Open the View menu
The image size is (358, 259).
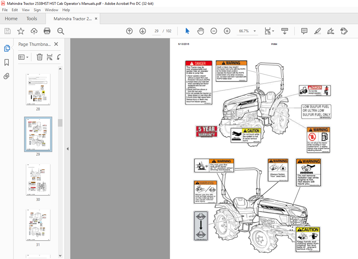pyautogui.click(x=26, y=10)
